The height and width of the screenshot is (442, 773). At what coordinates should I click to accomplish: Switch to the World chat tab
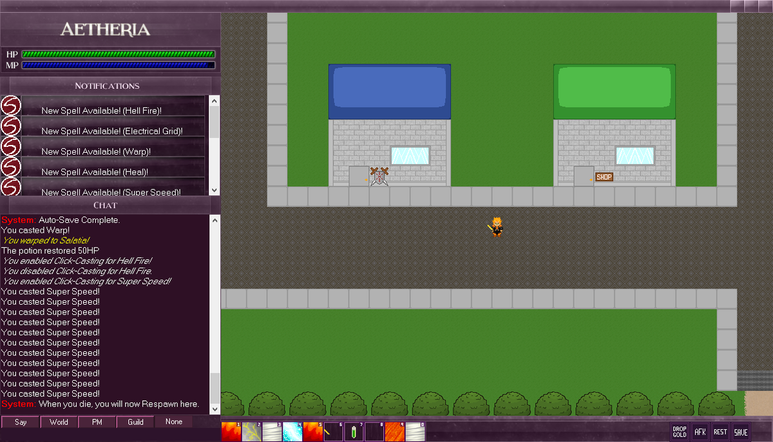59,421
